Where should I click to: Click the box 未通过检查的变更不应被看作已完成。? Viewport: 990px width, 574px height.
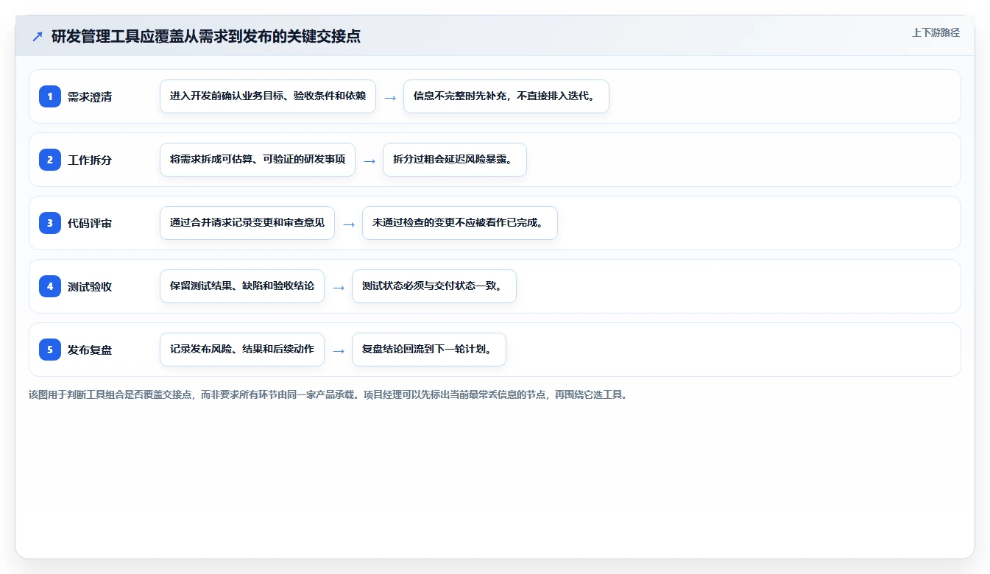pyautogui.click(x=460, y=223)
